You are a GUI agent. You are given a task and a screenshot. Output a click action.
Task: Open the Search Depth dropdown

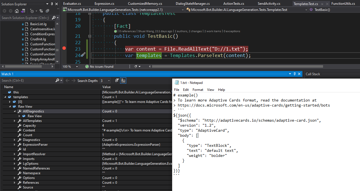pyautogui.click(x=109, y=81)
